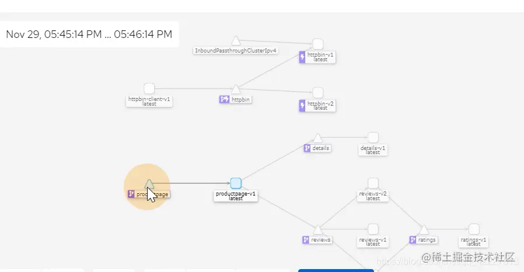
Task: Click the reviews-v1 workload node square
Action: (x=373, y=229)
